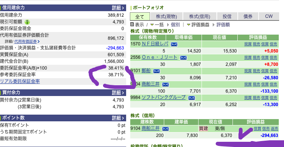Click 返売 for 商船三井 margin position
The width and height of the screenshot is (284, 147).
[274, 129]
